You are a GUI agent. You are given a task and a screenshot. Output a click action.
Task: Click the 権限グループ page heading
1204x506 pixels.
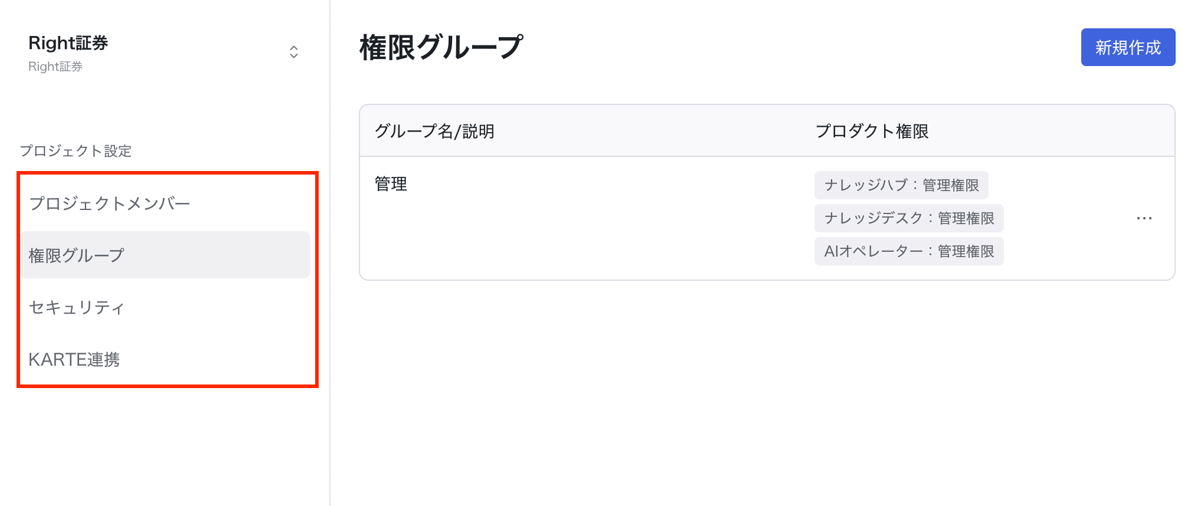(441, 48)
